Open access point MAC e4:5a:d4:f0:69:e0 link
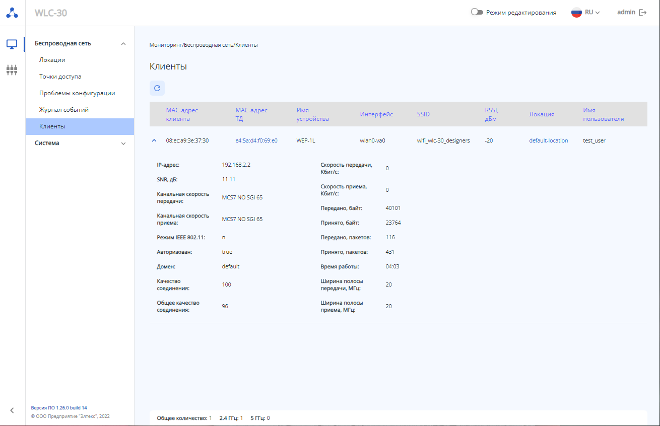 (256, 141)
